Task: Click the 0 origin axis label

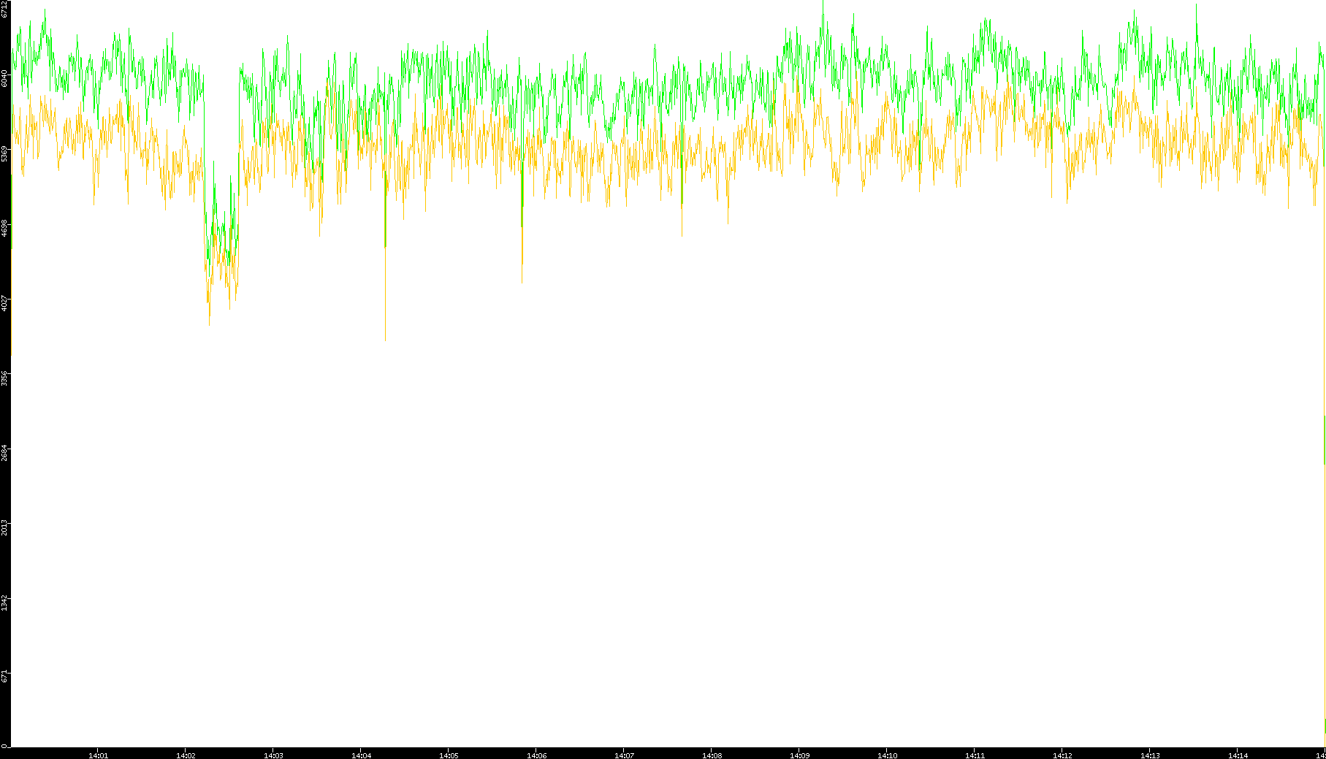Action: [4, 746]
